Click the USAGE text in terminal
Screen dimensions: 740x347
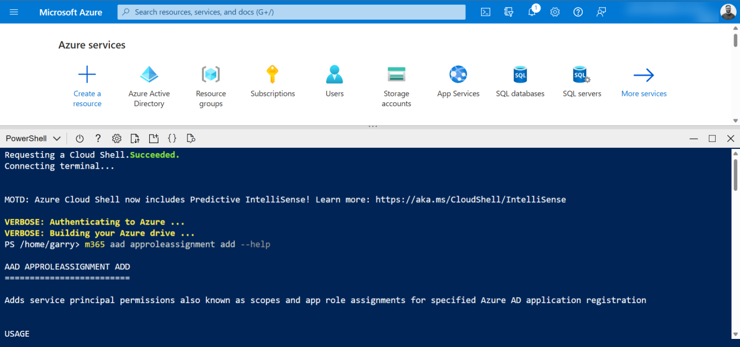click(17, 334)
